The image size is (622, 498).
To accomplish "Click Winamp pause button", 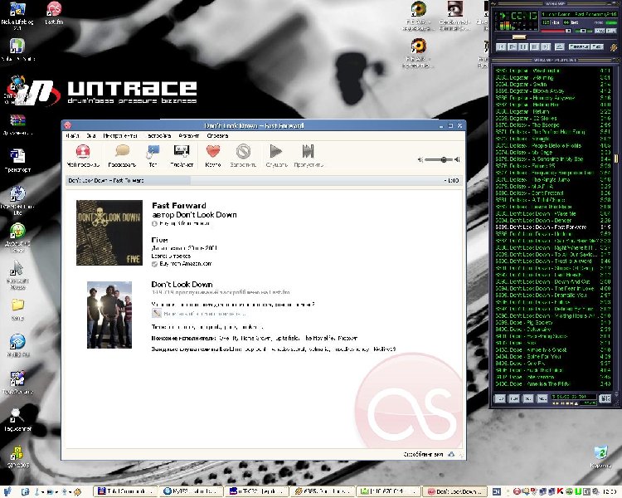I will 523,46.
